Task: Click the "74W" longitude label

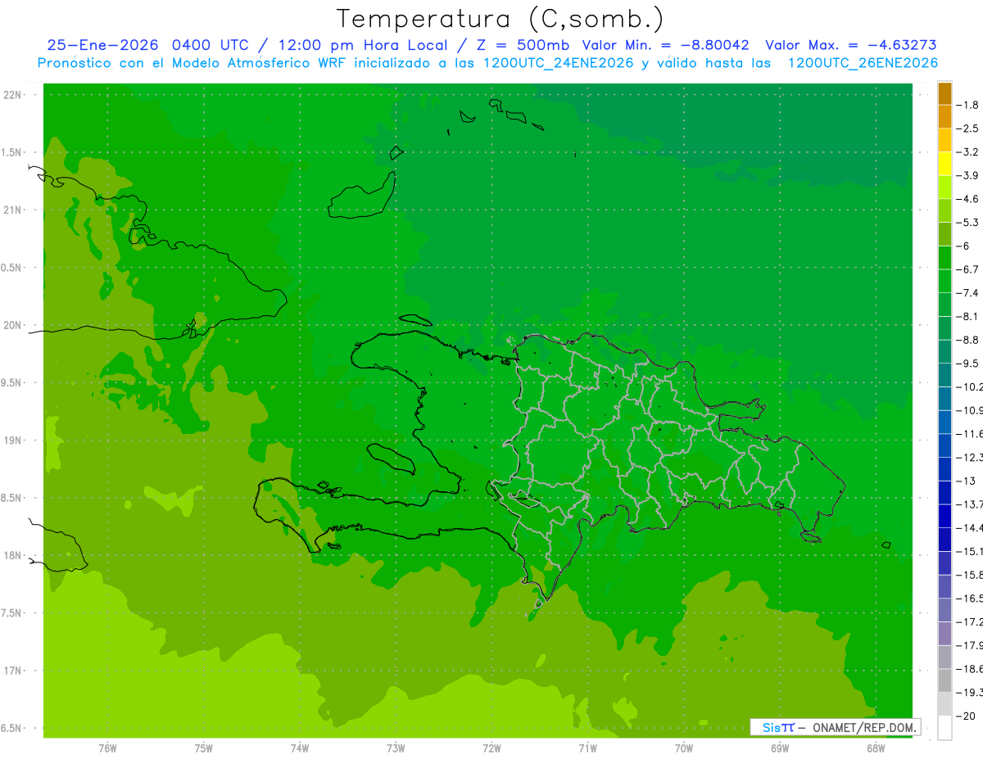Action: [300, 748]
